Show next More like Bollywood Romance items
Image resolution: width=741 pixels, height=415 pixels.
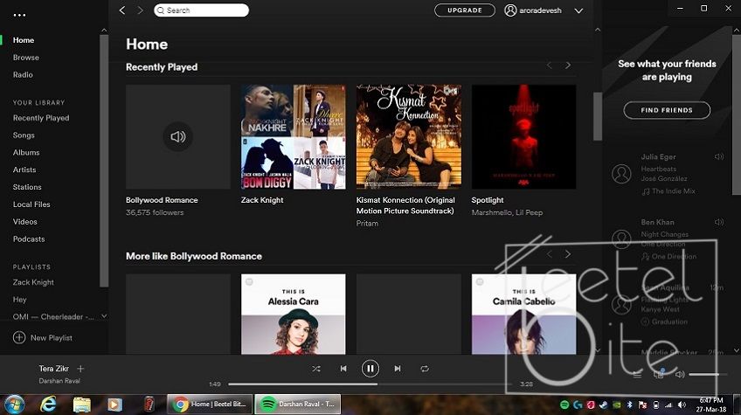click(x=568, y=254)
